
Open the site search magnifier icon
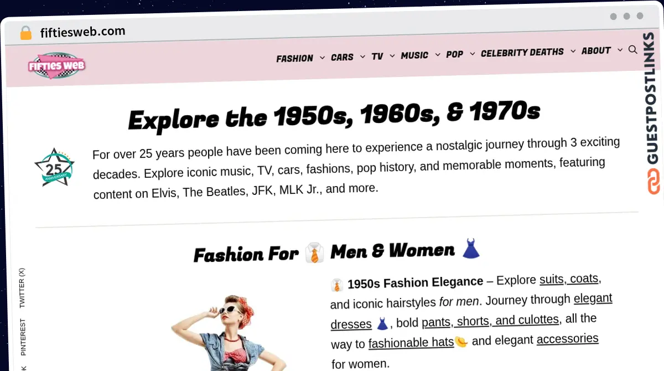click(633, 50)
